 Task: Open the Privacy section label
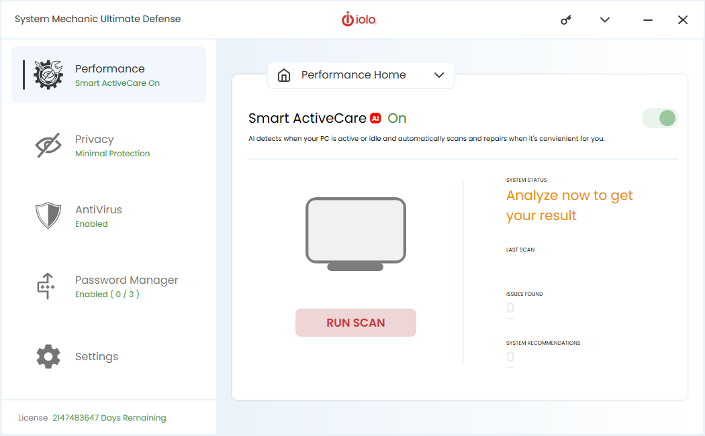click(95, 140)
